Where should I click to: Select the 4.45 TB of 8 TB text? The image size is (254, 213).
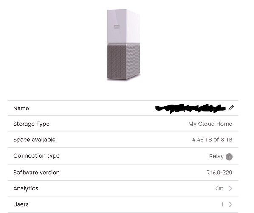click(212, 140)
